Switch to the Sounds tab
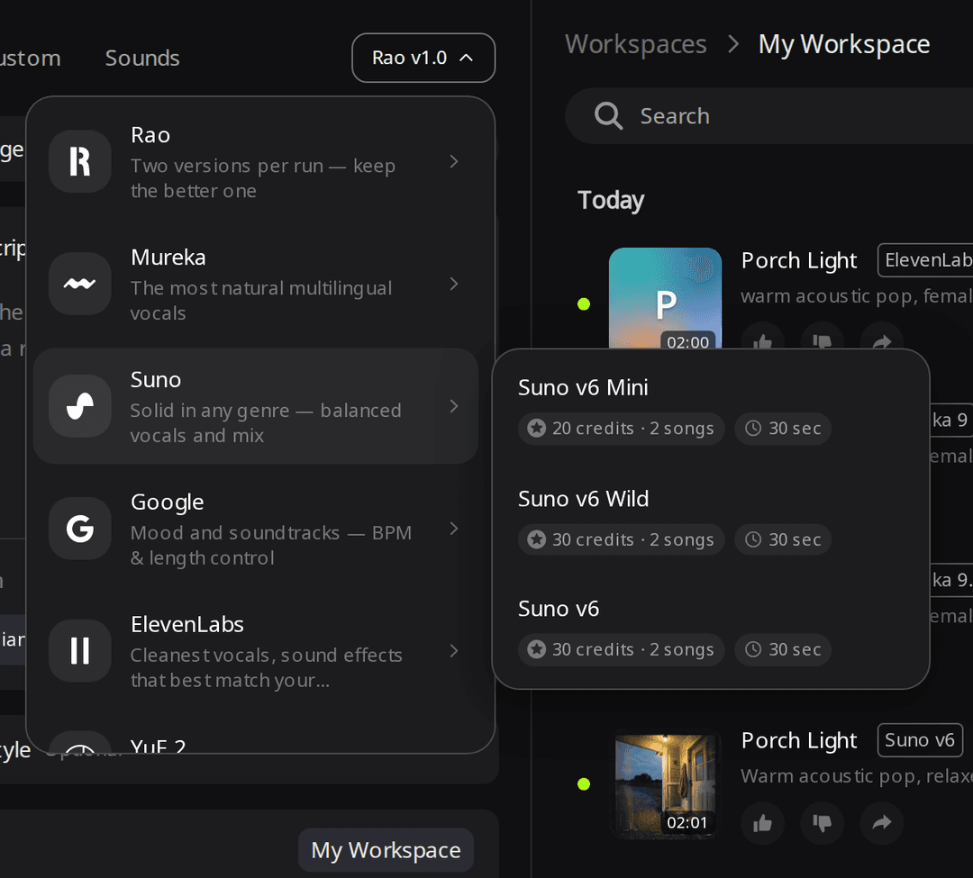Screen dimensions: 973x878 coord(142,58)
